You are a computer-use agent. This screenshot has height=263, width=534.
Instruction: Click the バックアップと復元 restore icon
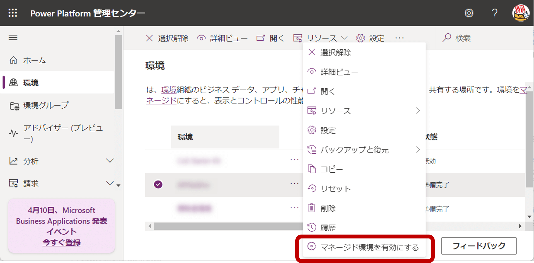tap(312, 149)
